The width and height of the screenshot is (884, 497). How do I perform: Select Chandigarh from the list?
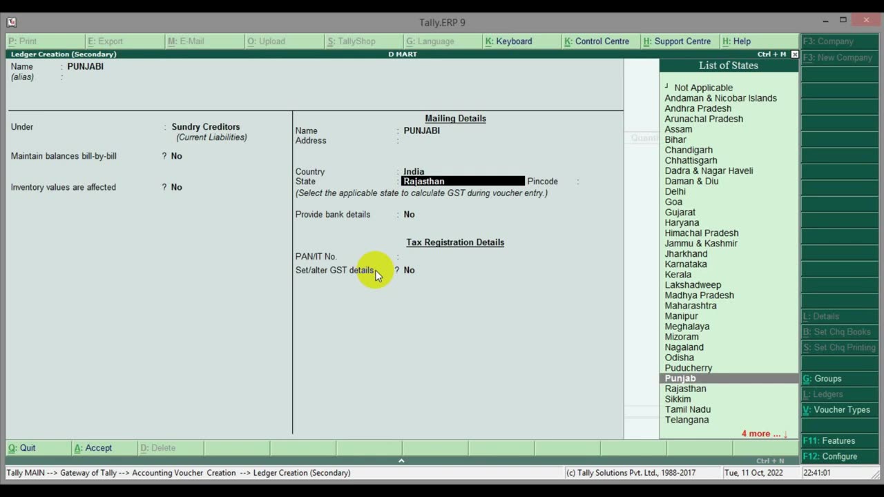(689, 150)
